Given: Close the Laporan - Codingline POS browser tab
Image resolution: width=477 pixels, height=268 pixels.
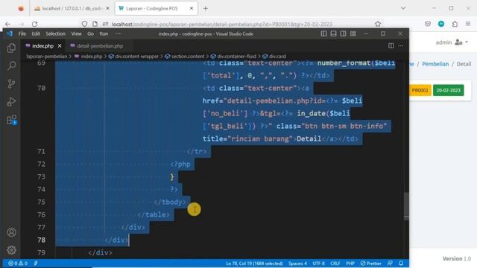Looking at the screenshot, I should [x=192, y=8].
